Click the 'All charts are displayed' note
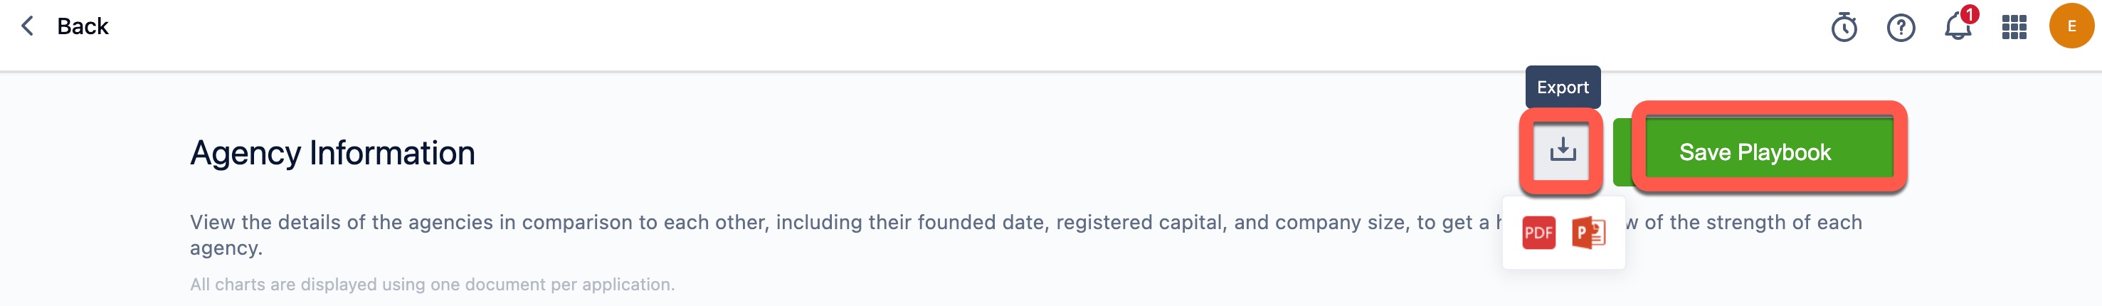The image size is (2102, 306). click(432, 285)
